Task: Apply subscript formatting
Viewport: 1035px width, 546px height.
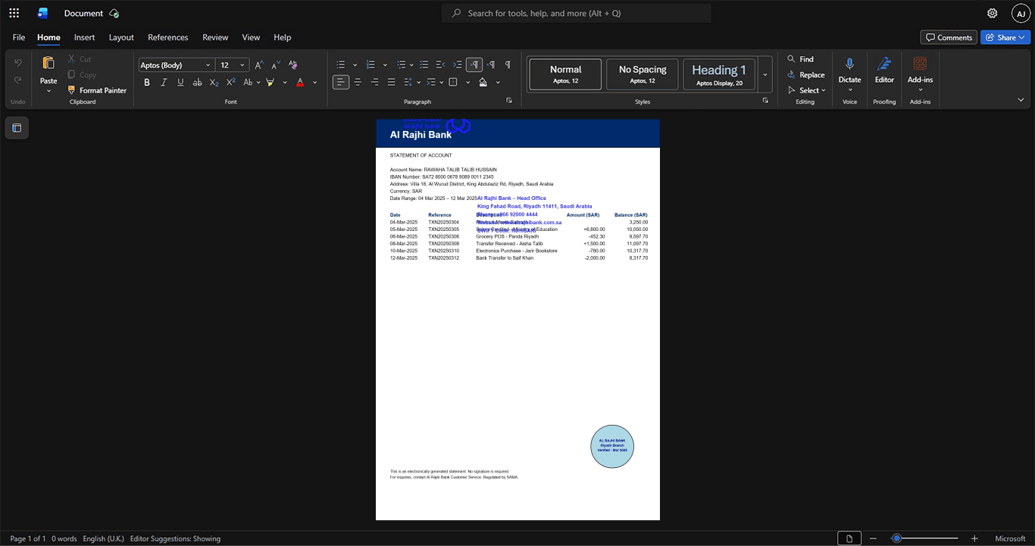Action: point(214,83)
